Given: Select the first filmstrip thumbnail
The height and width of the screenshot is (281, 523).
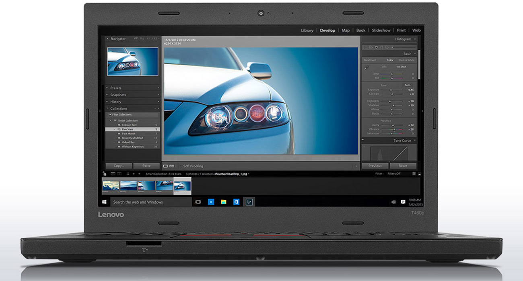Looking at the screenshot, I should pos(111,186).
